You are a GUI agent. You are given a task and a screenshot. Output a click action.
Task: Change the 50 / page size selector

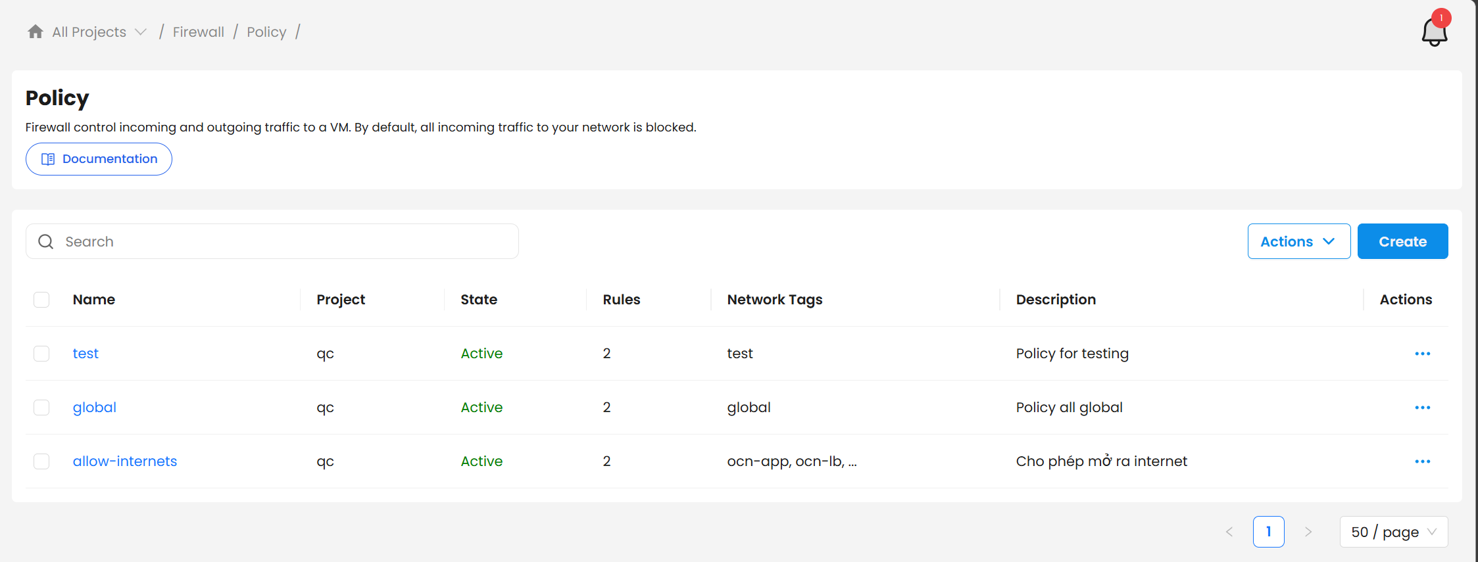[1393, 532]
